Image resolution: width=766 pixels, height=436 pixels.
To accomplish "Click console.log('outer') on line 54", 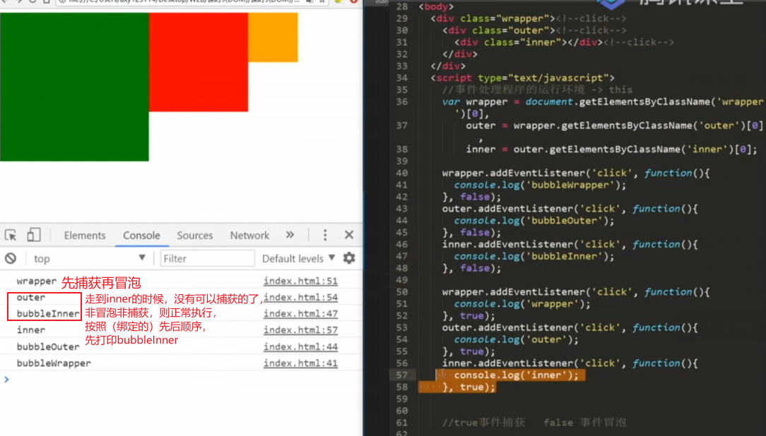I will tap(517, 339).
